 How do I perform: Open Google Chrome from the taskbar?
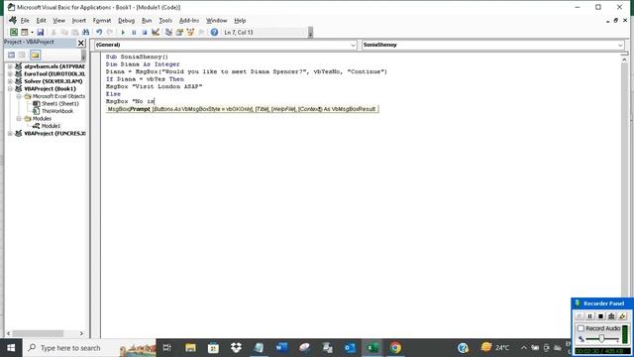[395, 348]
